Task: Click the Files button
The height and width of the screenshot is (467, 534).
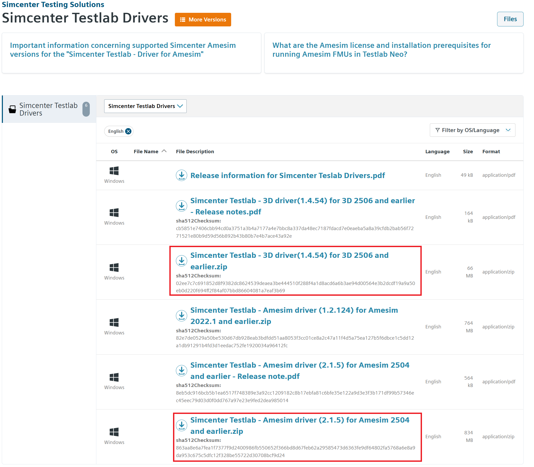Action: [x=510, y=19]
